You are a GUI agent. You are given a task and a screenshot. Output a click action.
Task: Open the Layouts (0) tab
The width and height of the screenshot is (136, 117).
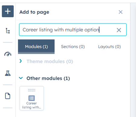click(x=109, y=47)
